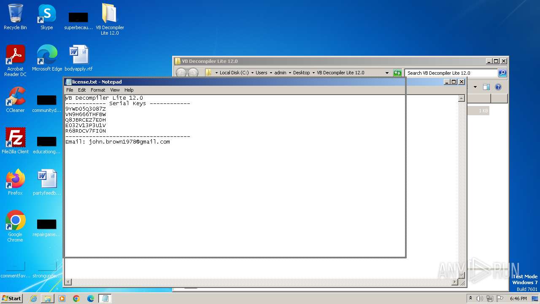The height and width of the screenshot is (304, 540).
Task: Open Notepad View menu
Action: pyautogui.click(x=115, y=90)
